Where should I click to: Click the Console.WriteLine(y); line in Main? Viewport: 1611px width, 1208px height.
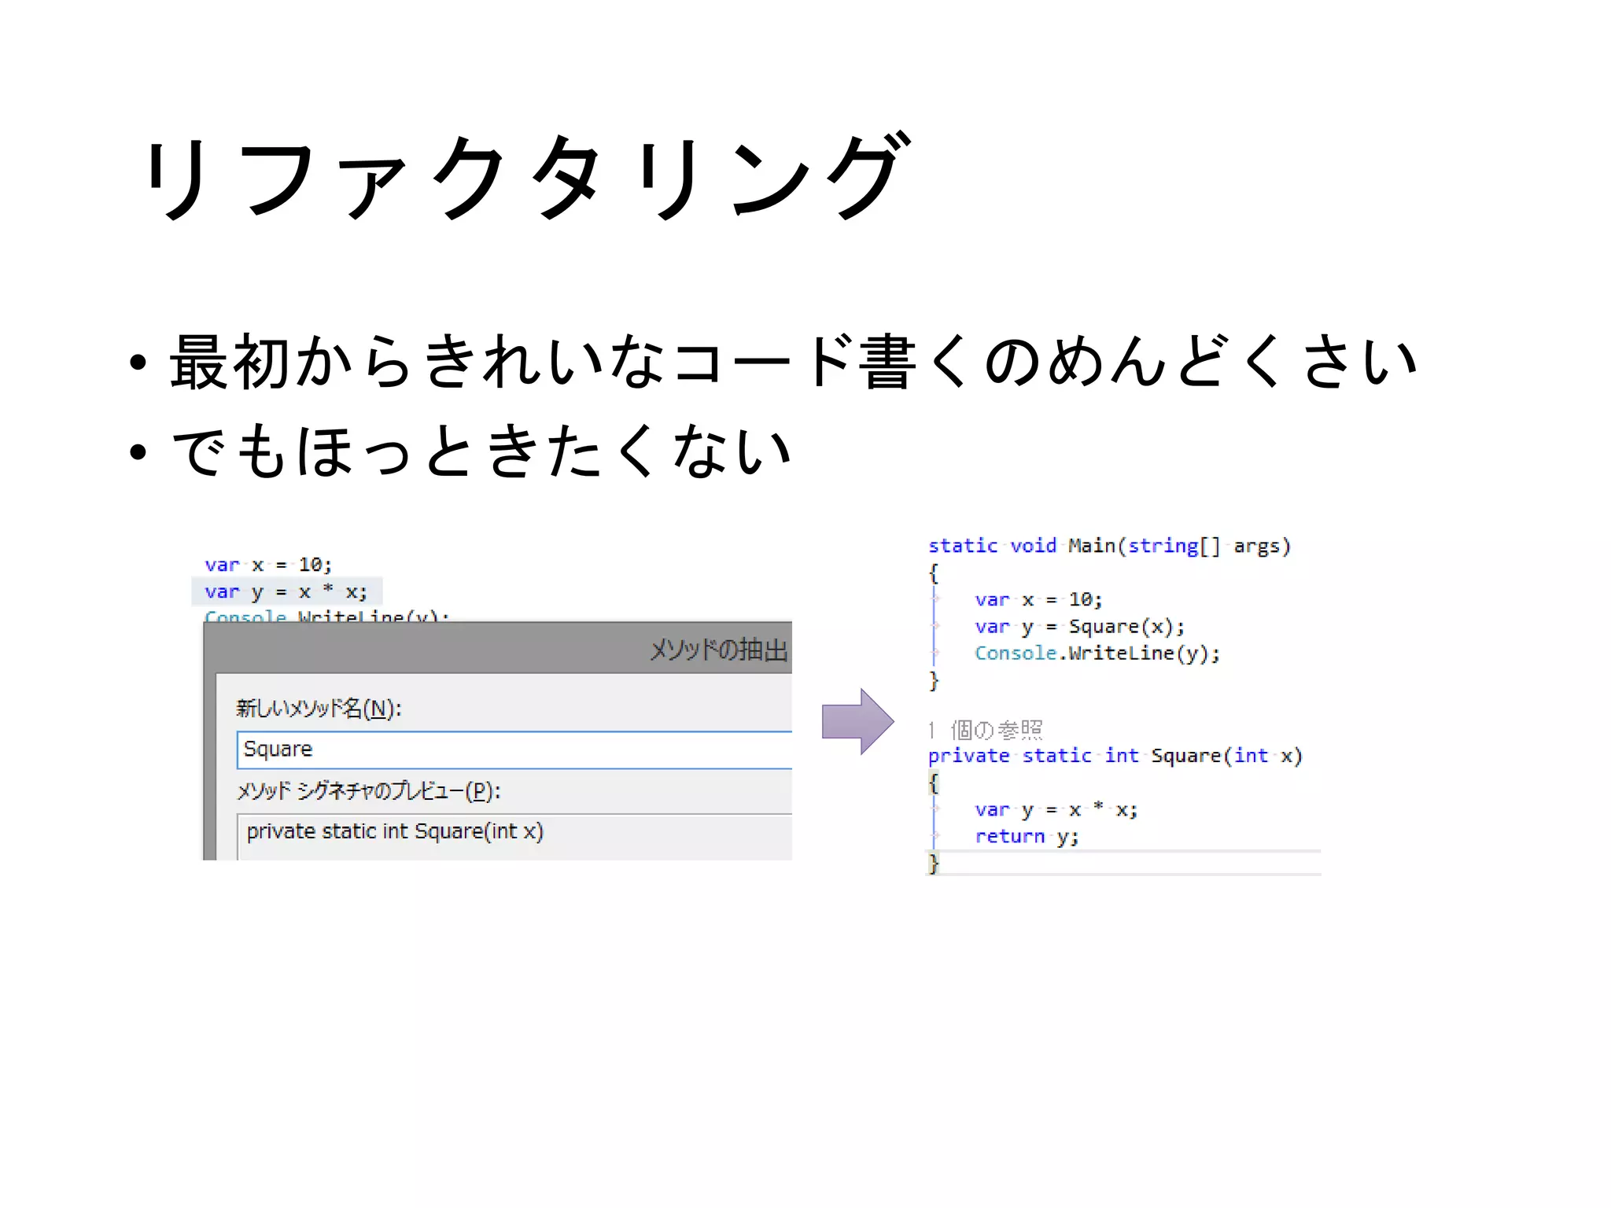[x=1097, y=654]
